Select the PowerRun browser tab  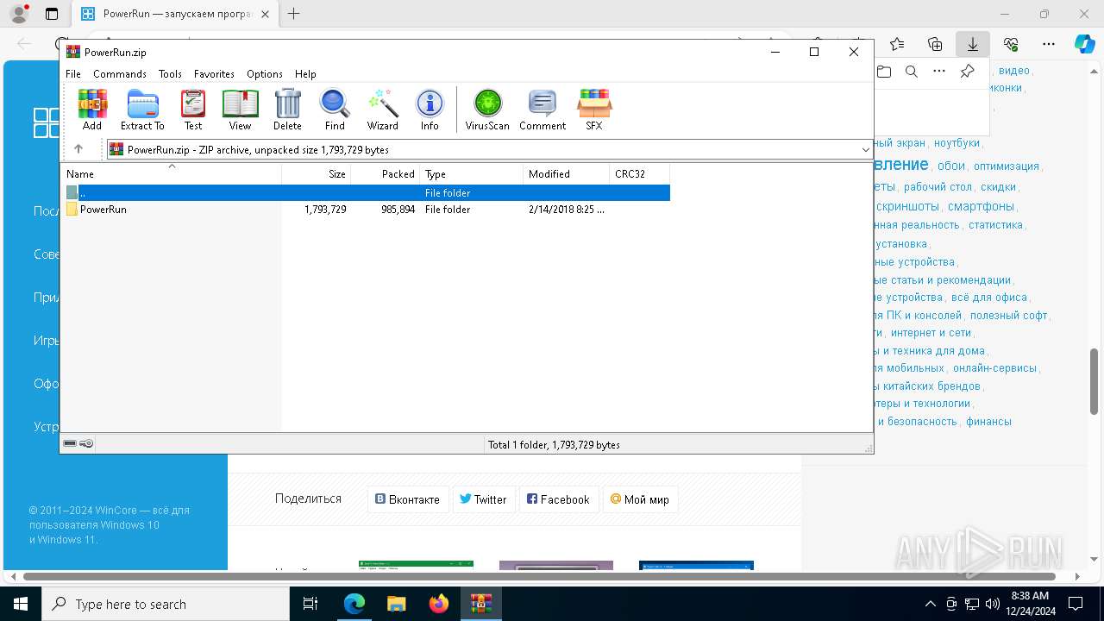pos(174,14)
